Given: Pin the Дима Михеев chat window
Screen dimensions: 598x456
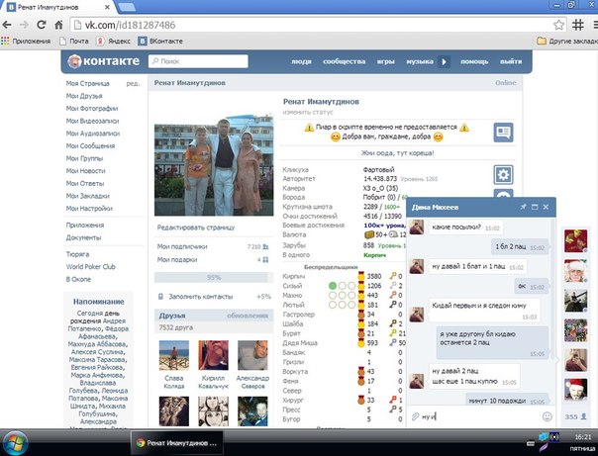Looking at the screenshot, I should [523, 207].
